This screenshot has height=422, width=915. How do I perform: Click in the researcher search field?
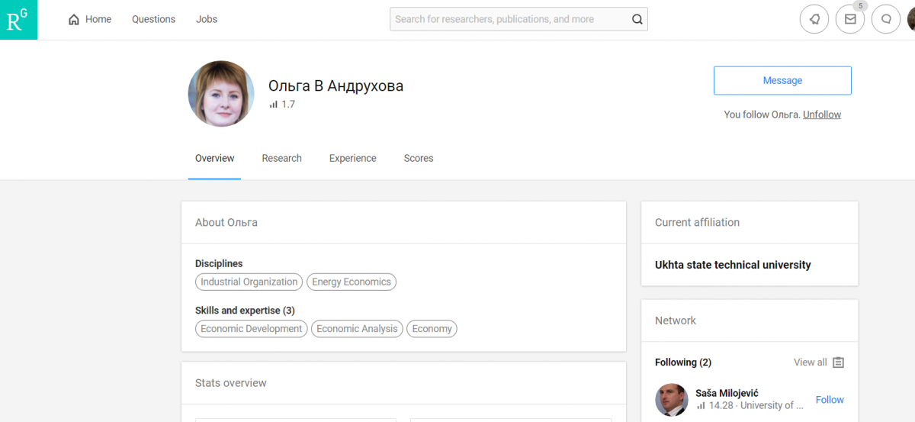click(507, 20)
